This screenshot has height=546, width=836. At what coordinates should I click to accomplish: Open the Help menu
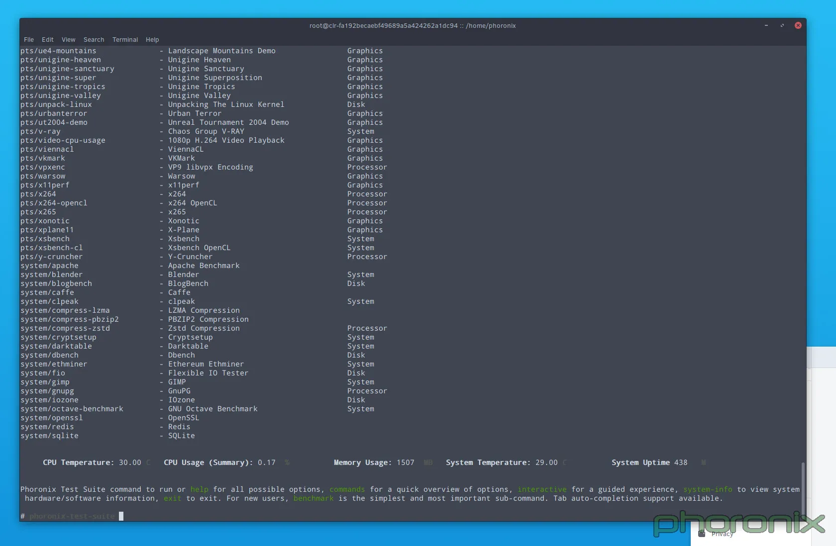tap(152, 40)
